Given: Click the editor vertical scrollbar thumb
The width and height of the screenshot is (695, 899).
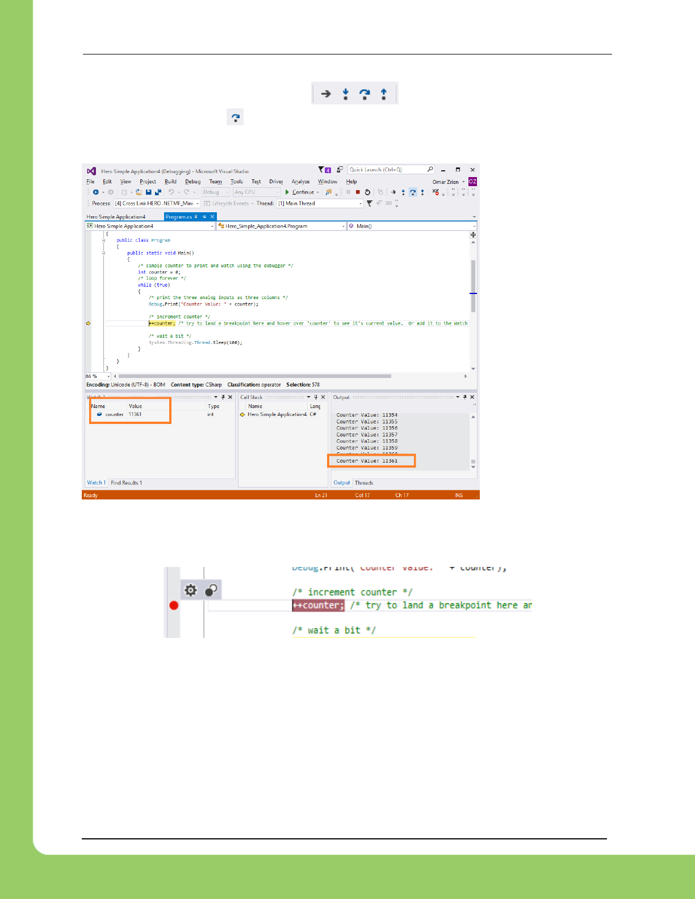Looking at the screenshot, I should 473,286.
